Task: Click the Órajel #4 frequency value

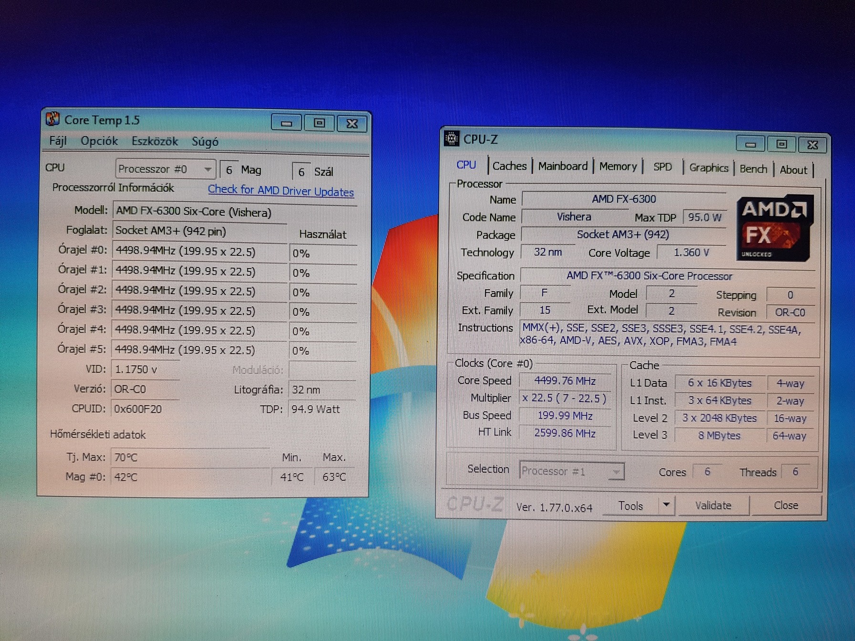Action: click(199, 330)
